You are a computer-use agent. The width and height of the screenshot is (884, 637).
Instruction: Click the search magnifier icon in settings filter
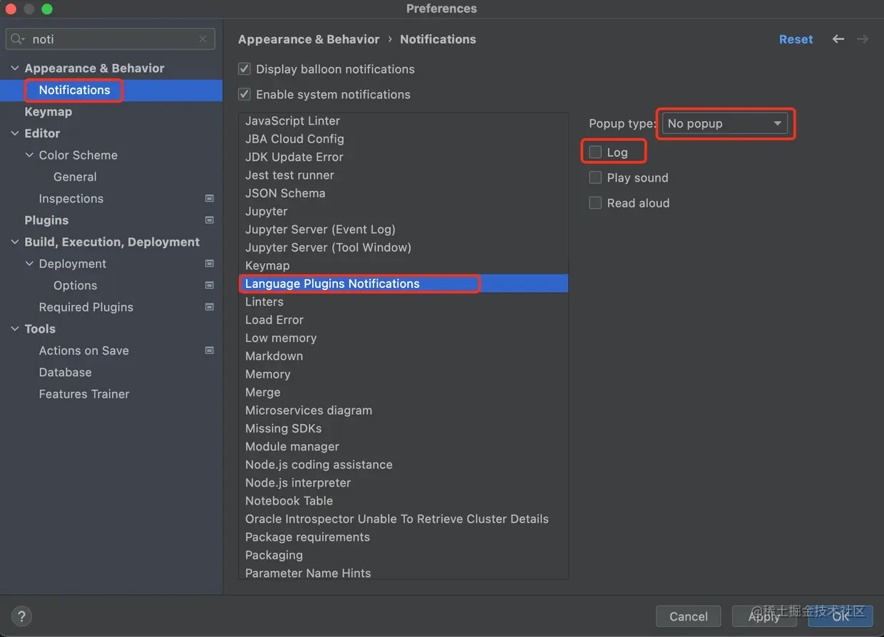pos(19,39)
